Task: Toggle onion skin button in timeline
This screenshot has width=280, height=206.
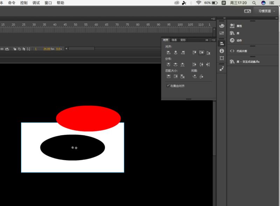Action: click(15, 49)
